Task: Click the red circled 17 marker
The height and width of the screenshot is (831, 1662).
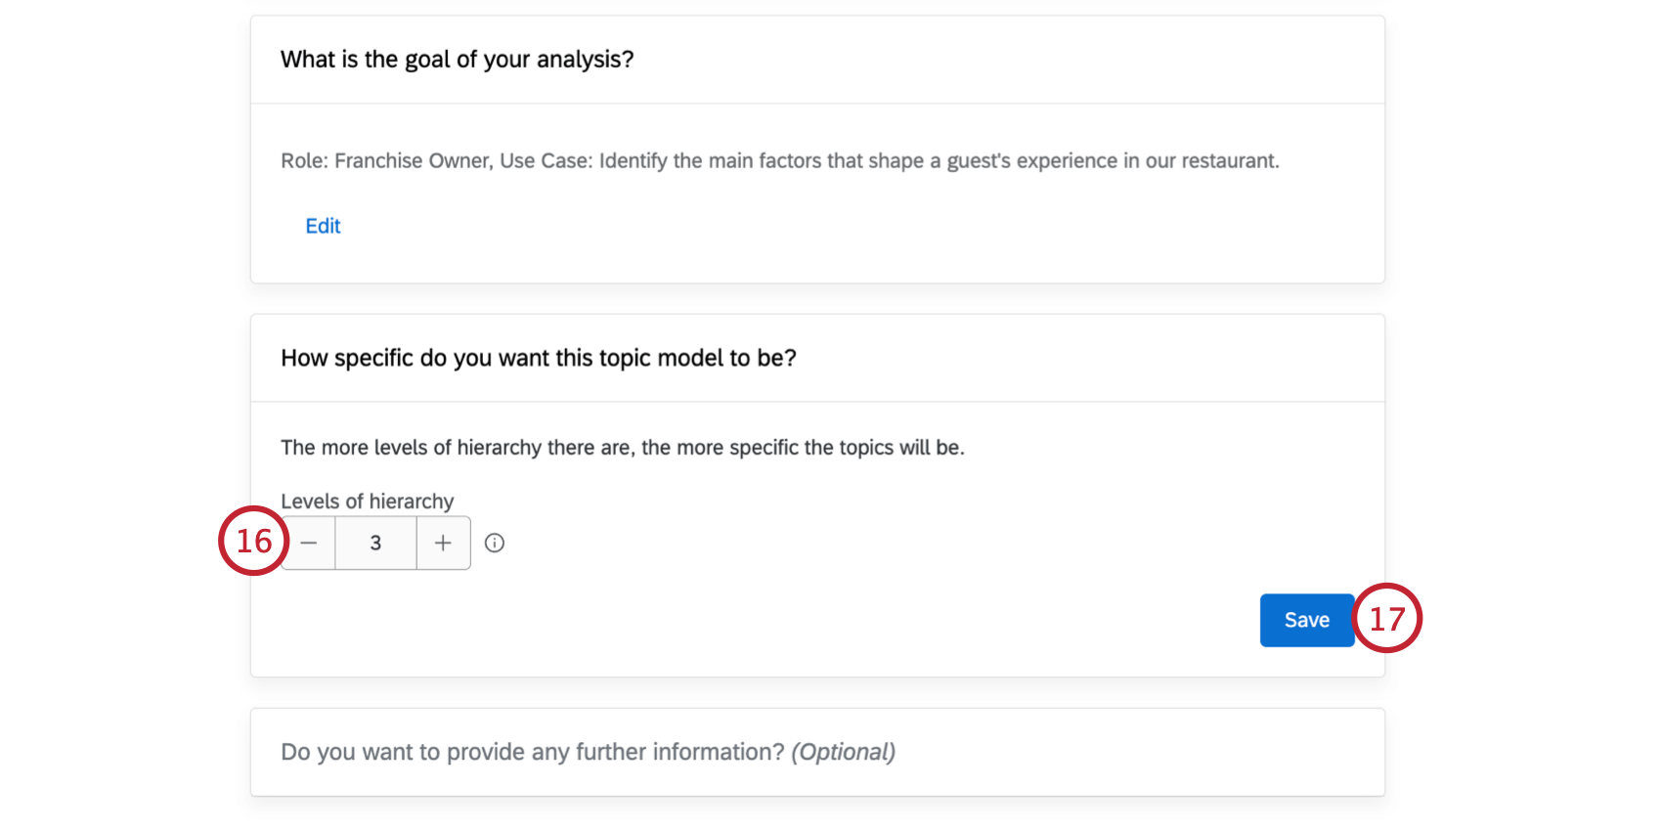Action: click(x=1386, y=619)
